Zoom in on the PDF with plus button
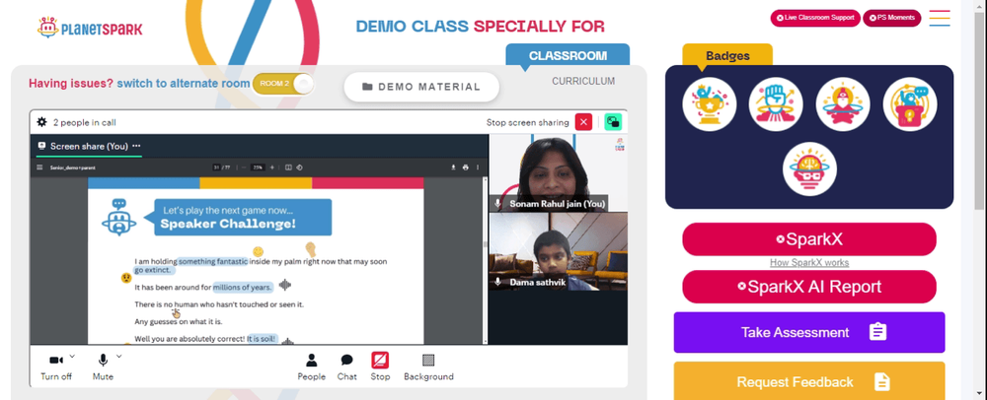Screen dimensions: 987x400 click(x=272, y=167)
